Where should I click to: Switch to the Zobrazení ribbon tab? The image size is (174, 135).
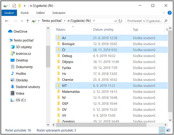(x=59, y=13)
